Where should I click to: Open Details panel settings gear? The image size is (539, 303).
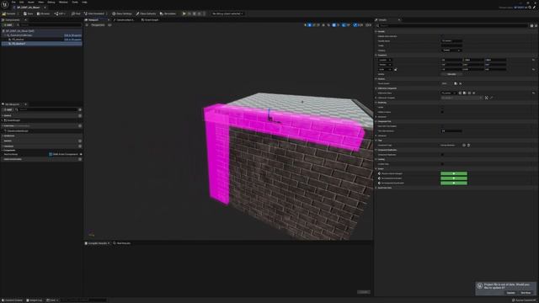[536, 25]
